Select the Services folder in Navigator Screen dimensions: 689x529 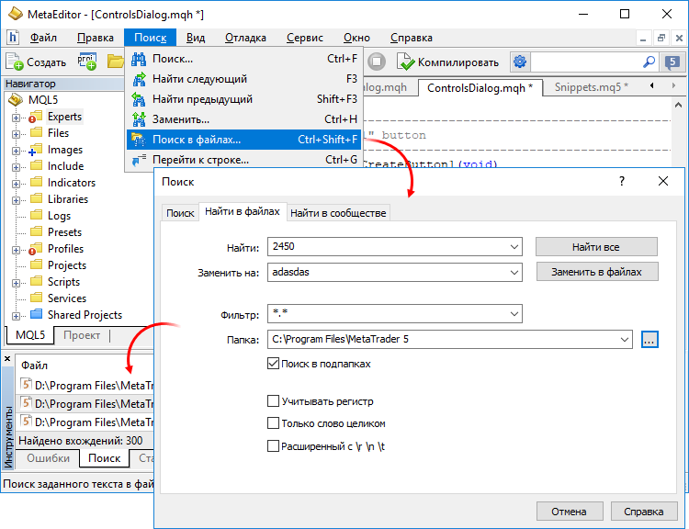(67, 298)
